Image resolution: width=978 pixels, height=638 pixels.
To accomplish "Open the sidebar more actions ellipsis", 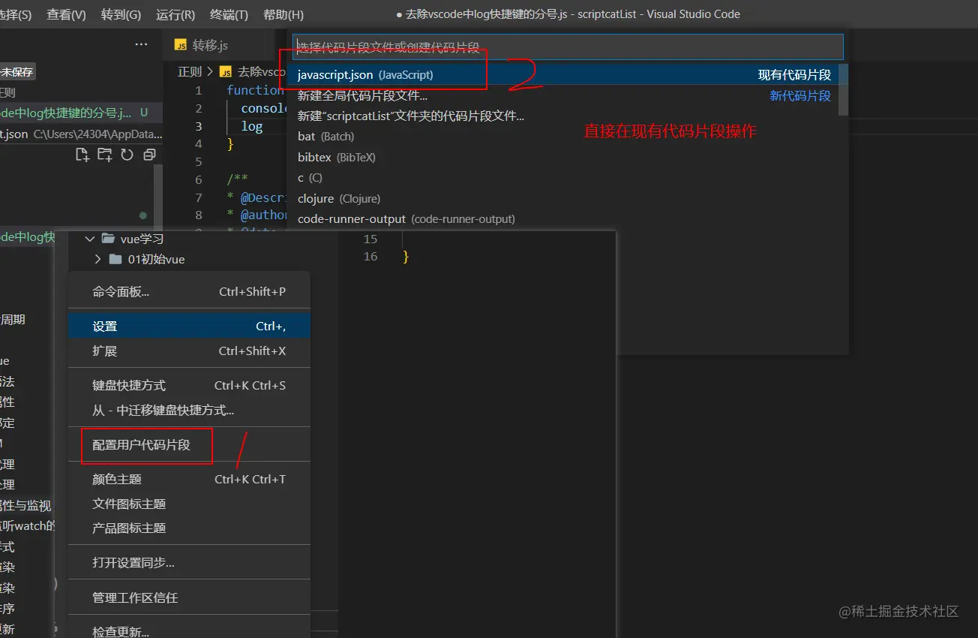I will 141,45.
